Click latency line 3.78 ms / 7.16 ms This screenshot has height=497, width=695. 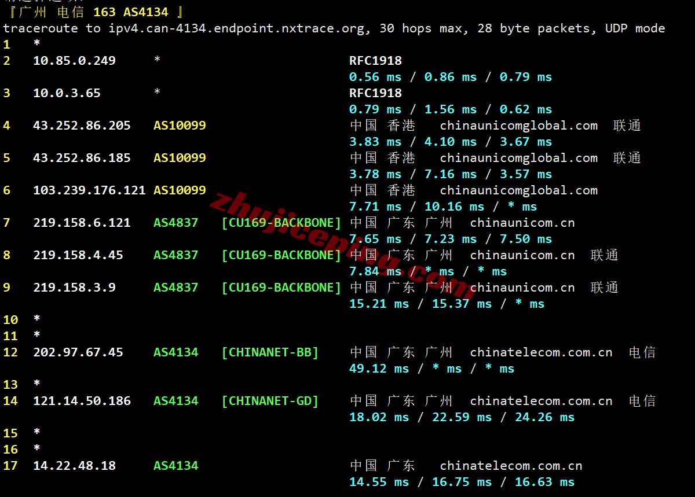pos(451,174)
